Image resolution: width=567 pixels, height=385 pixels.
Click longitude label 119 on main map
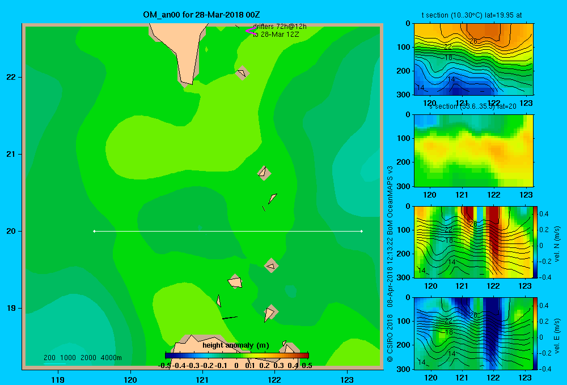coord(58,379)
